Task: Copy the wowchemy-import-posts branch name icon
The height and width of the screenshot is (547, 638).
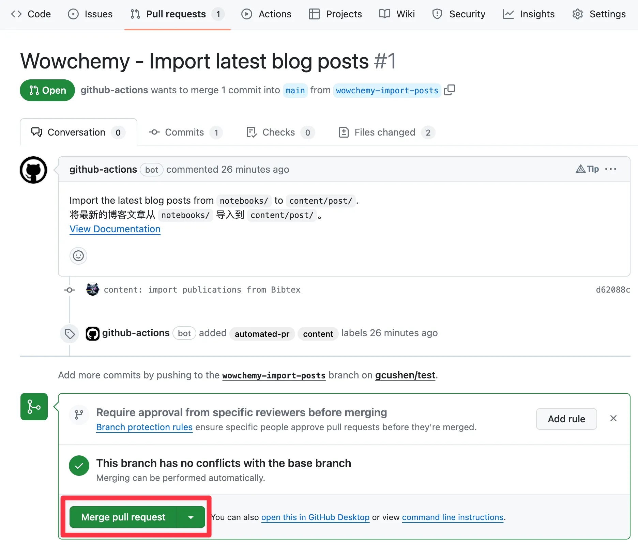Action: (450, 90)
